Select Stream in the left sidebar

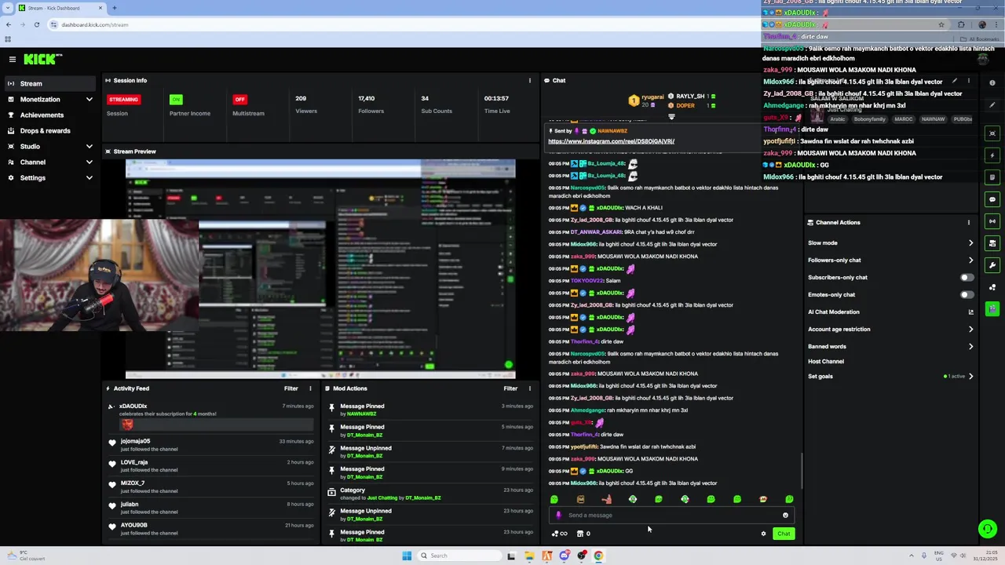(50, 84)
